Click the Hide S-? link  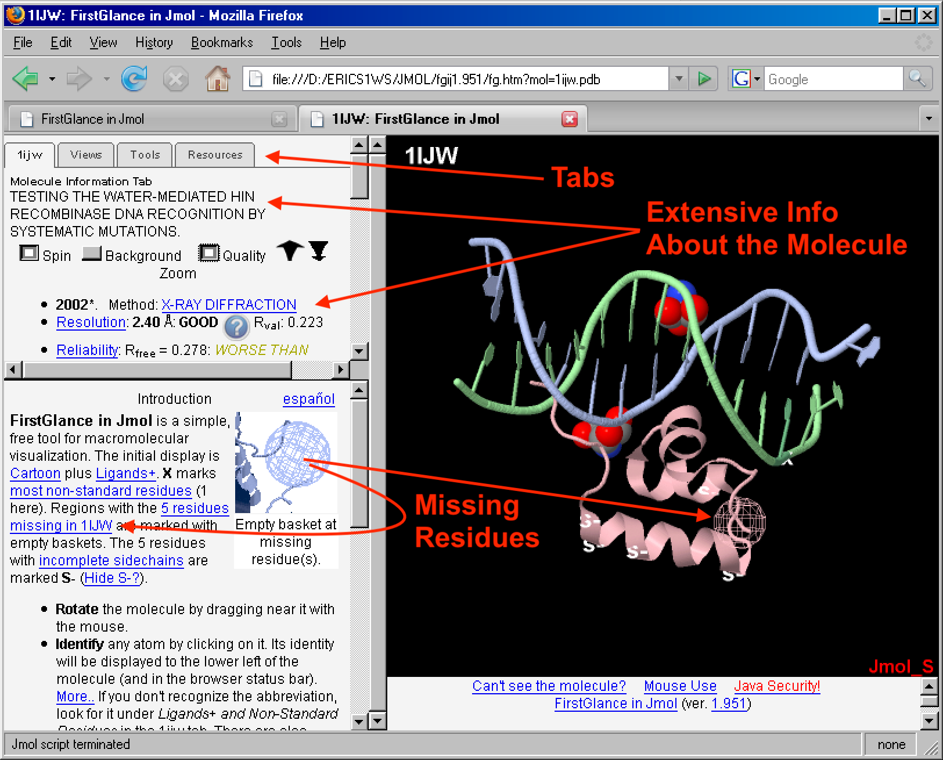(113, 578)
